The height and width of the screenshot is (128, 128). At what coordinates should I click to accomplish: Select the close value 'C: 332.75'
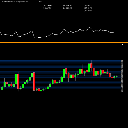coord(47,8)
